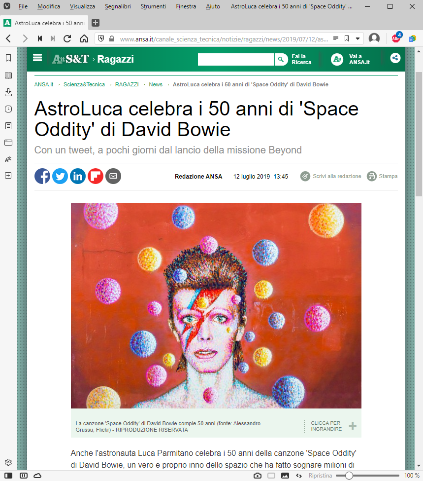This screenshot has width=423, height=481.
Task: Capture page with camera icon
Action: tap(257, 476)
